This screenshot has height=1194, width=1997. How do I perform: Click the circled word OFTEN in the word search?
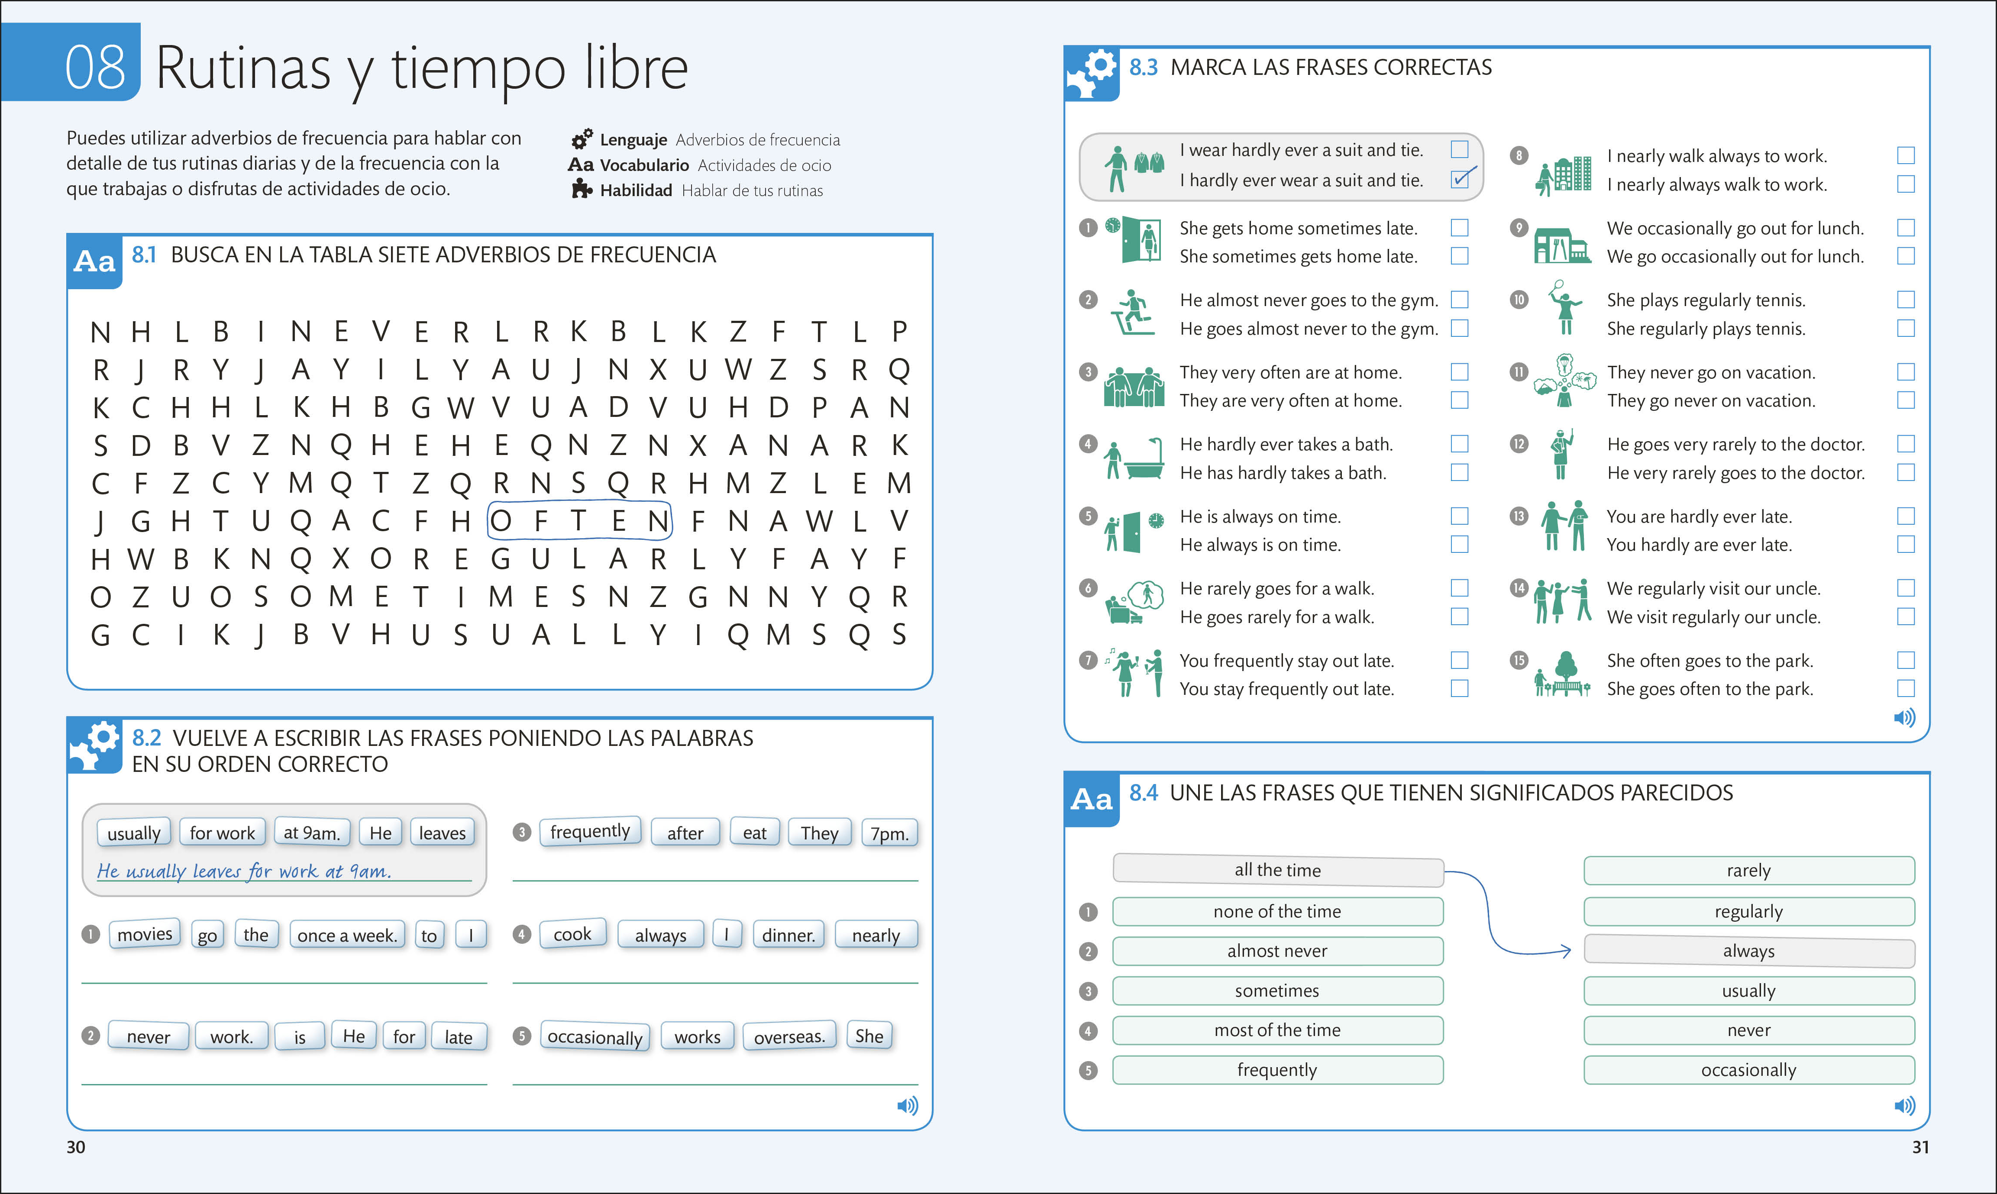579,520
